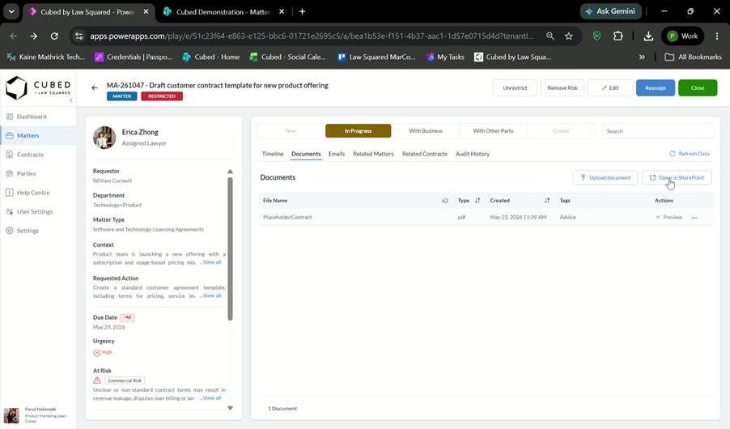Screen dimensions: 730x429
Task: Go back using the matter back arrow
Action: pyautogui.click(x=95, y=87)
